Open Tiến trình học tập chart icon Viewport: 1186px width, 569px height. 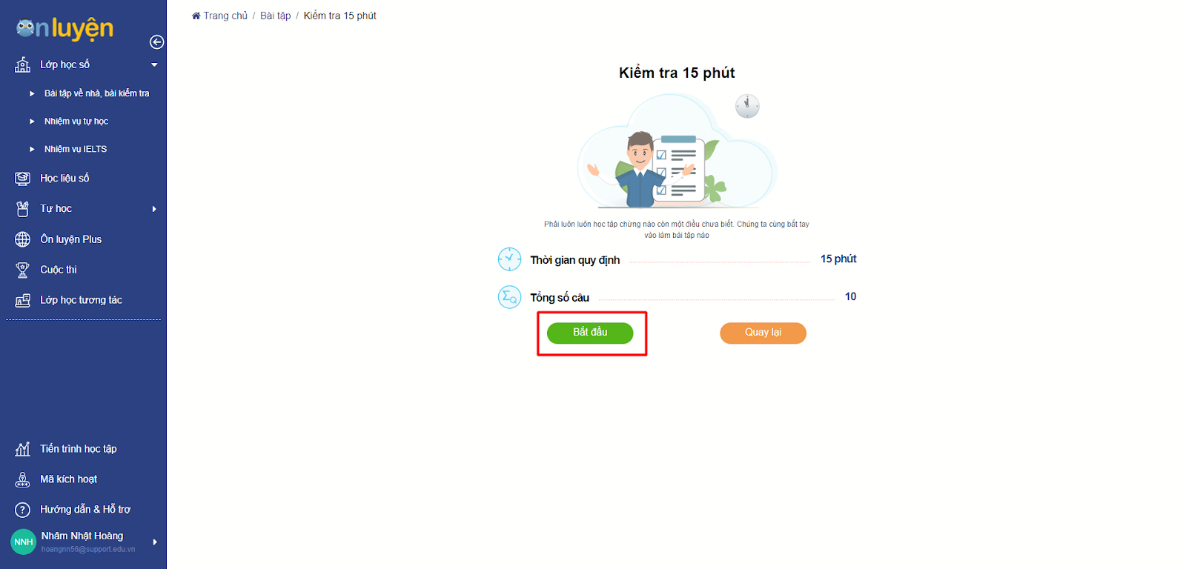(23, 449)
